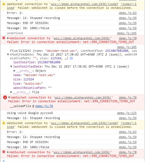
Task: Click the error icon of the last WebSocket error
Action: coord(4,152)
